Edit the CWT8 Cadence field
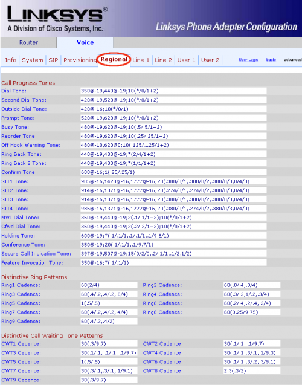The image size is (302, 385). (252, 370)
